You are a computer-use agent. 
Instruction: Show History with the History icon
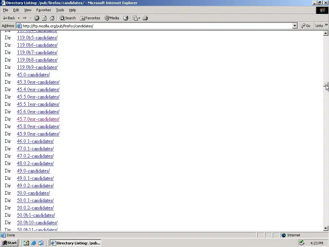pyautogui.click(x=126, y=18)
